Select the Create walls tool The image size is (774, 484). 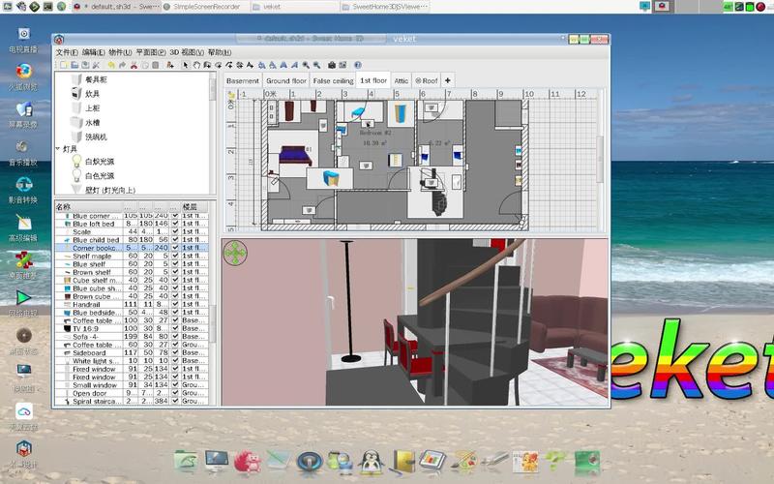(x=207, y=65)
